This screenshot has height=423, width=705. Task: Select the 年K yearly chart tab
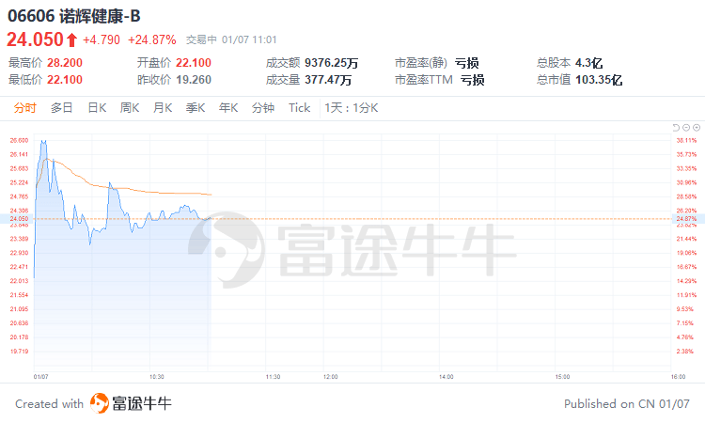pos(228,108)
